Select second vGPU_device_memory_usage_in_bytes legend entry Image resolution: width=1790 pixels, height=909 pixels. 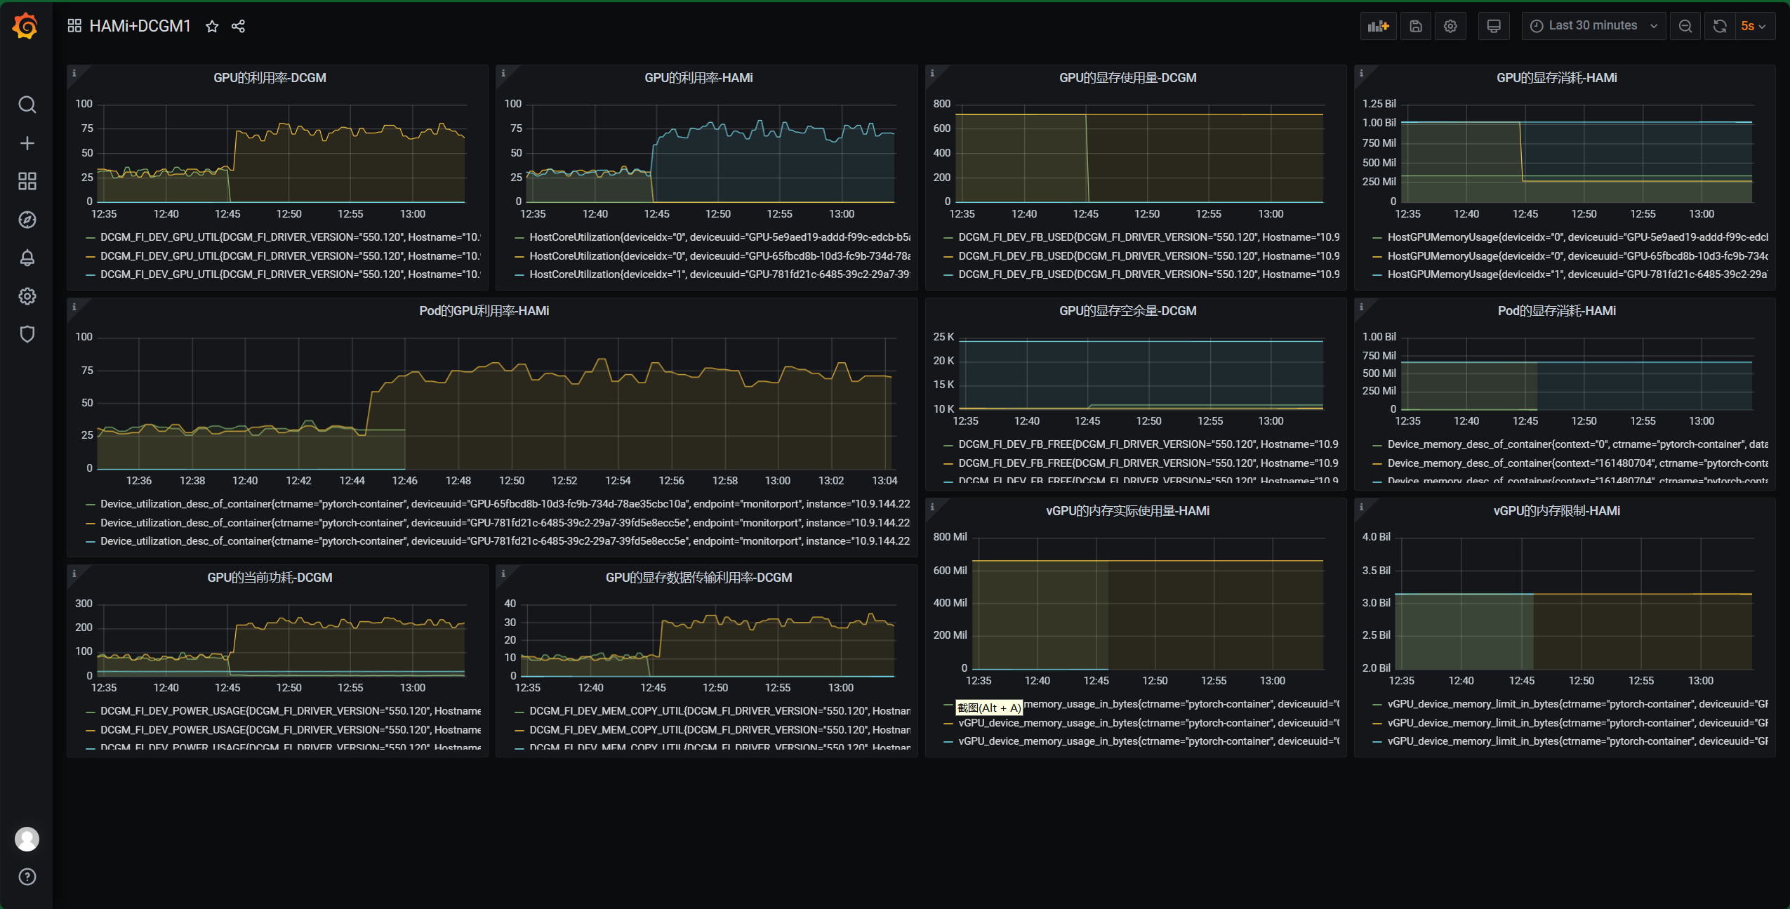(1148, 723)
